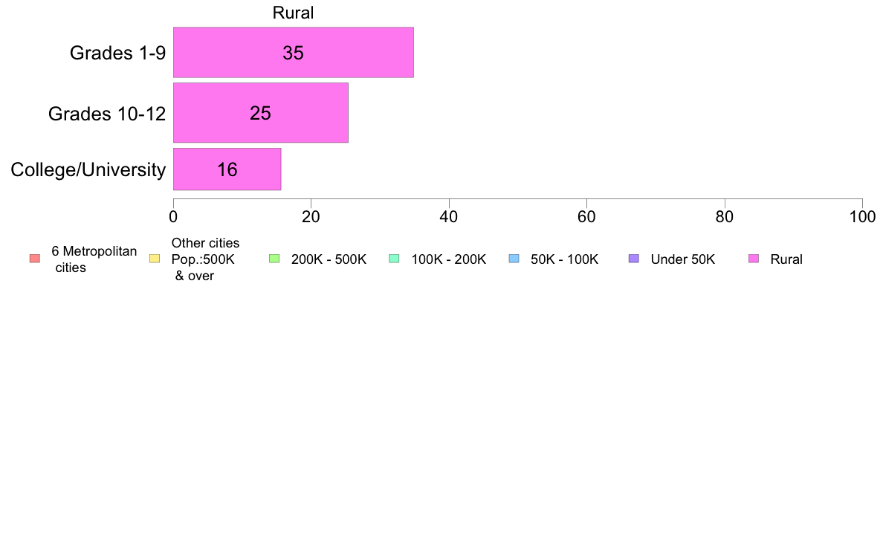Click the yellow Other cities legend swatch
Screen dimensions: 883x547
(155, 259)
